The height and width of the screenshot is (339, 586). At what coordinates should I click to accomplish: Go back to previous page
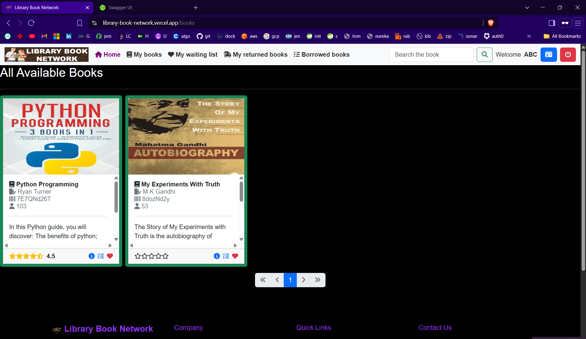(x=9, y=23)
